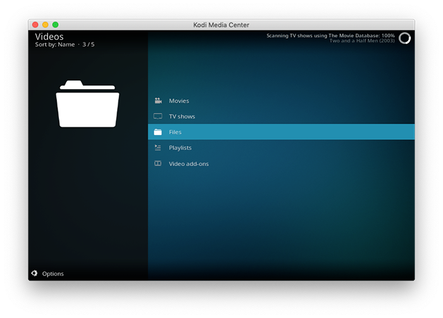Click the Movies film camera icon
The height and width of the screenshot is (318, 443).
pos(158,101)
